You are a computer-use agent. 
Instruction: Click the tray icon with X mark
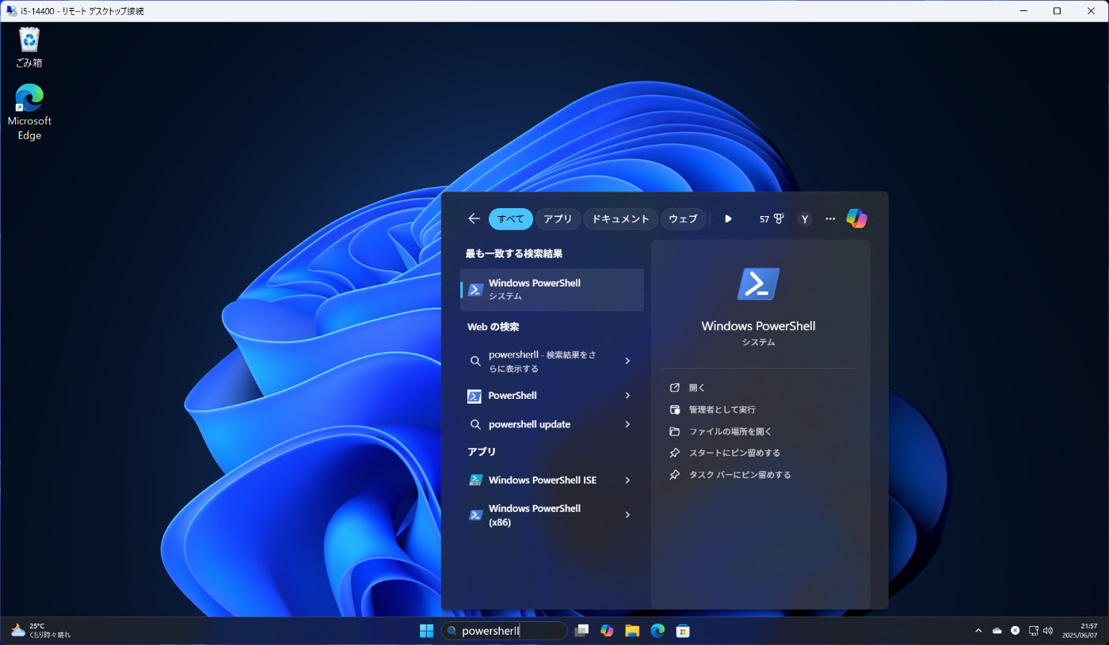click(1016, 631)
